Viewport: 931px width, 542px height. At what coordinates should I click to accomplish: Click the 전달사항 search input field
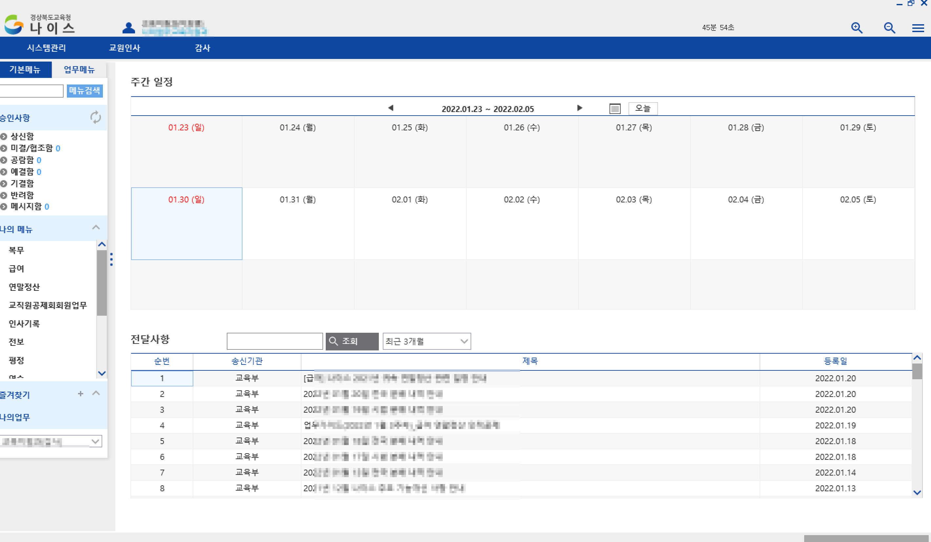click(x=275, y=341)
